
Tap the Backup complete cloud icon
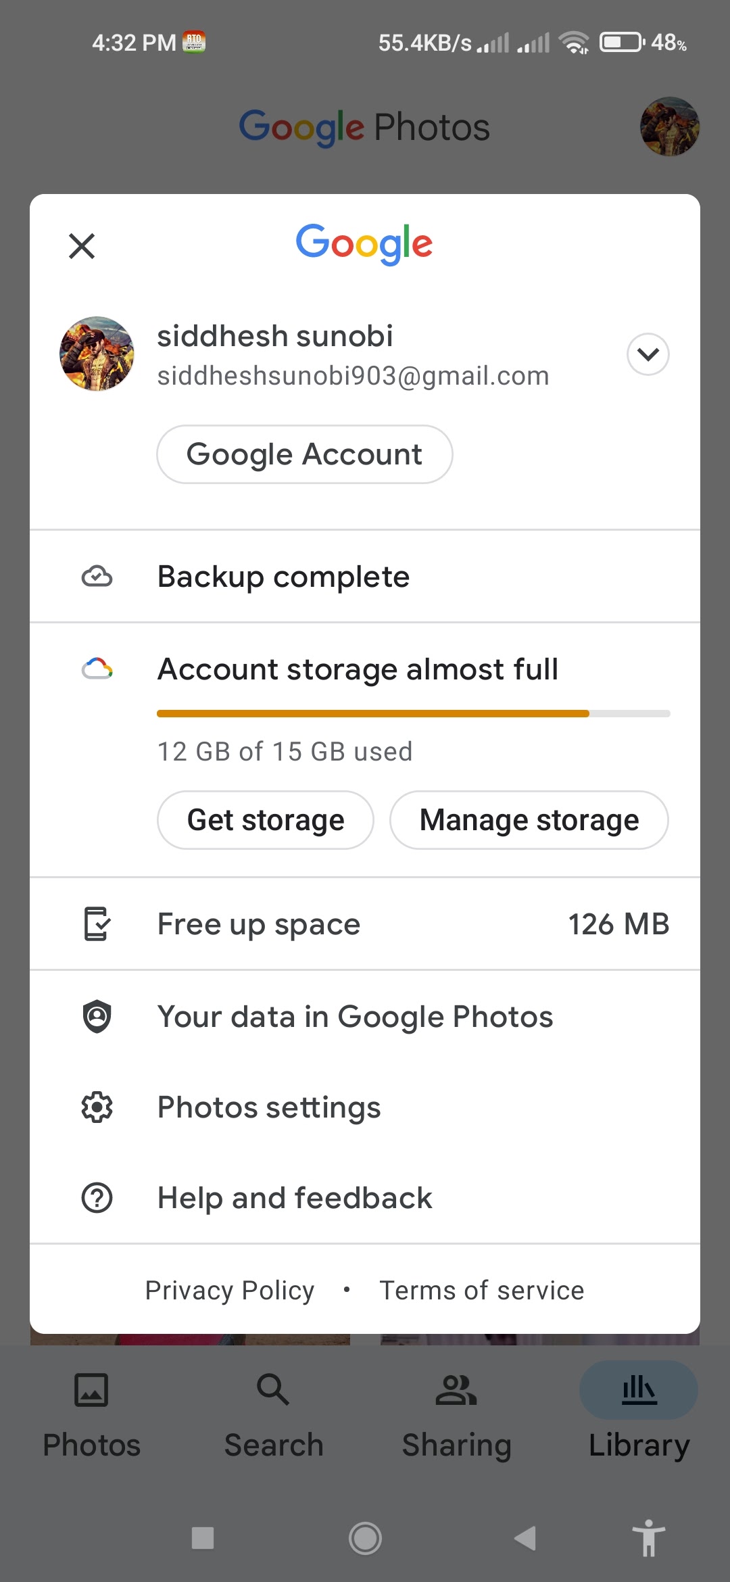97,577
